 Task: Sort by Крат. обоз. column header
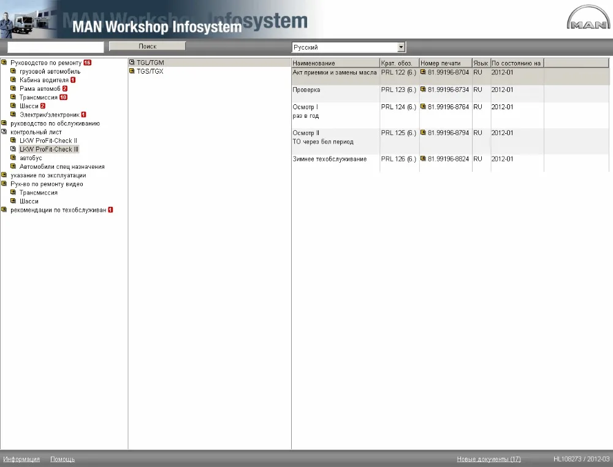tap(399, 63)
